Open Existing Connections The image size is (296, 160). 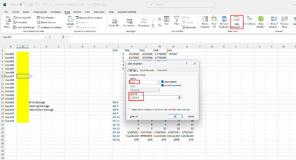click(x=50, y=27)
